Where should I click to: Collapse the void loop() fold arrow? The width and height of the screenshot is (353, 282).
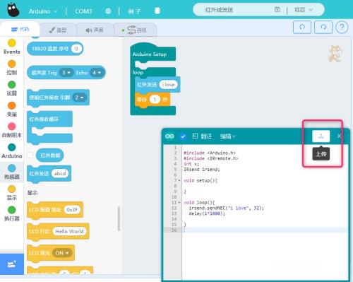[x=179, y=202]
